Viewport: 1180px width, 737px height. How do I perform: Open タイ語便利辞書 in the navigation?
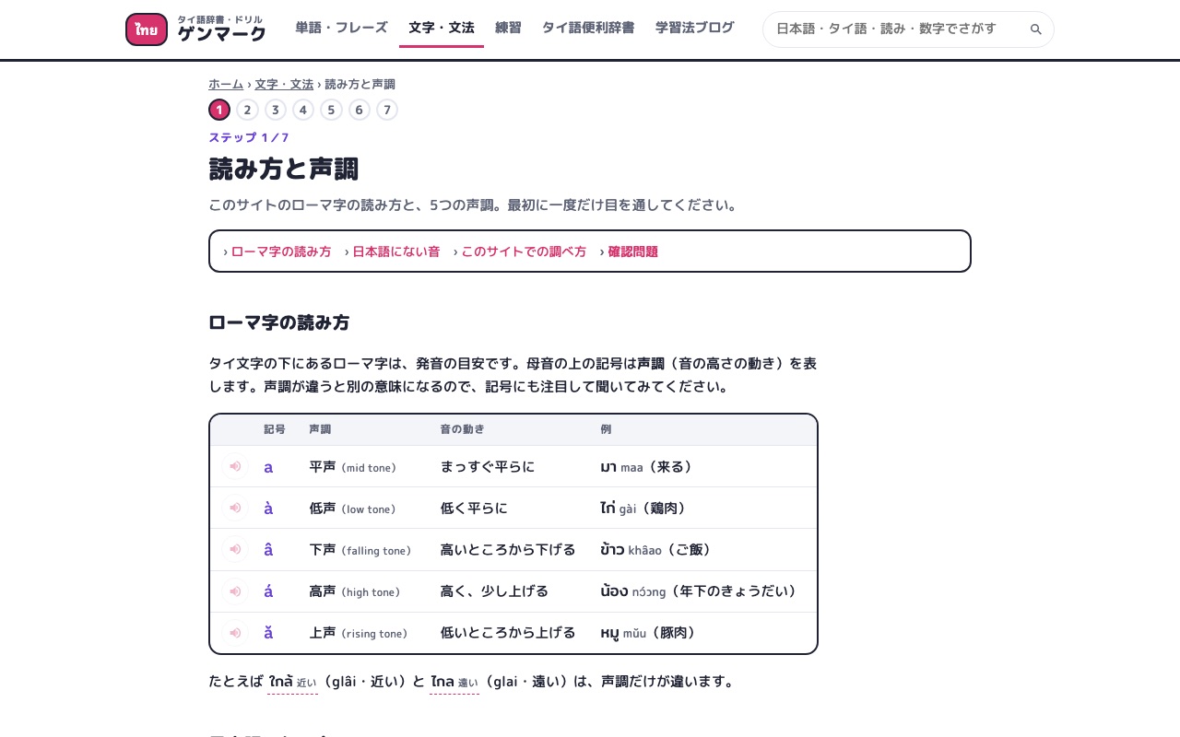tap(588, 28)
